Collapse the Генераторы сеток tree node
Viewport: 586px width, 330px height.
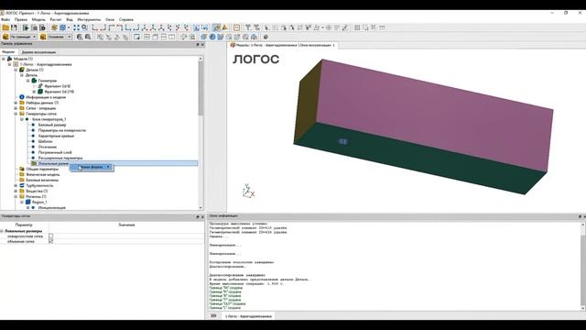[16, 114]
